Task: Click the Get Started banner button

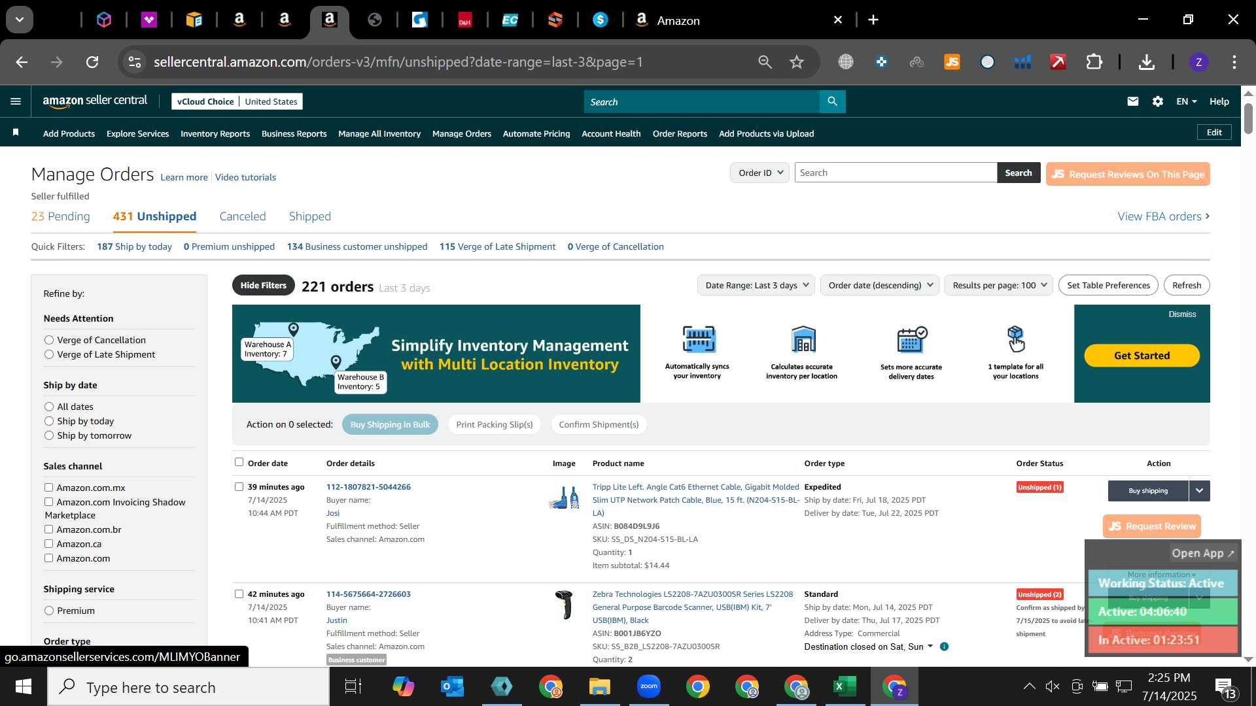Action: [x=1142, y=356]
